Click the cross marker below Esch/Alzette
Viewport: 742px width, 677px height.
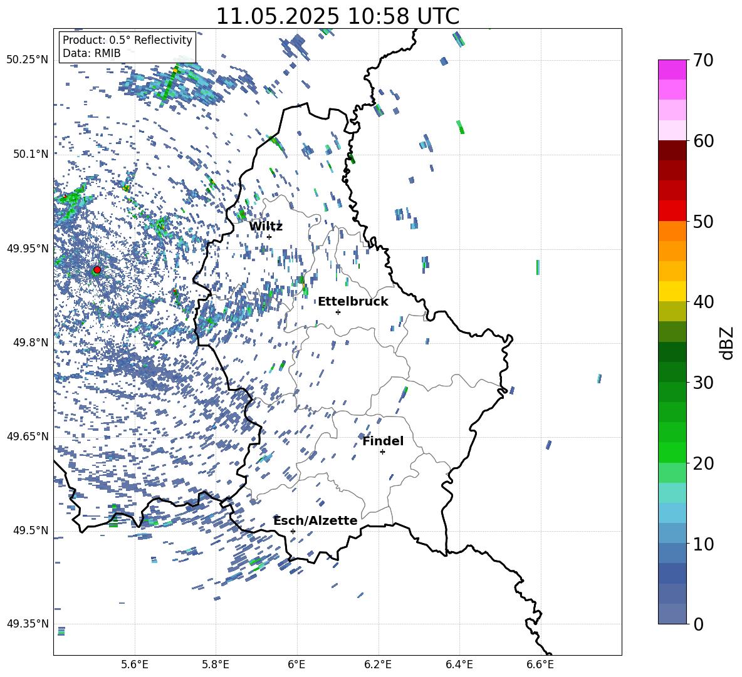point(293,531)
